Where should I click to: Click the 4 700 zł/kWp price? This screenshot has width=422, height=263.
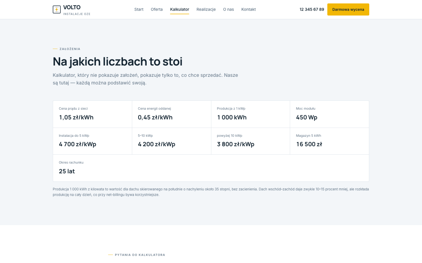77,144
